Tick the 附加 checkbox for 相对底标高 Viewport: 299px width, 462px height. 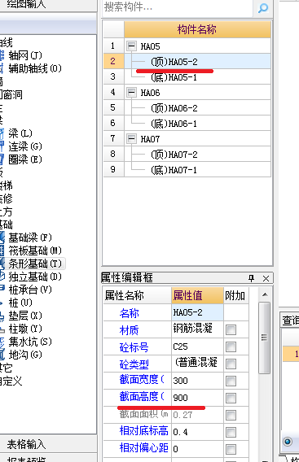[x=231, y=432]
